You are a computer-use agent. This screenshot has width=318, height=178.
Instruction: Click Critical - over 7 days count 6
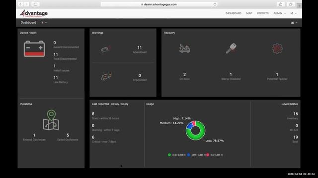click(93, 137)
